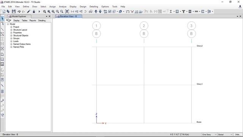
Task: Toggle the padlock Lock Model icon
Action: click(x=34, y=11)
